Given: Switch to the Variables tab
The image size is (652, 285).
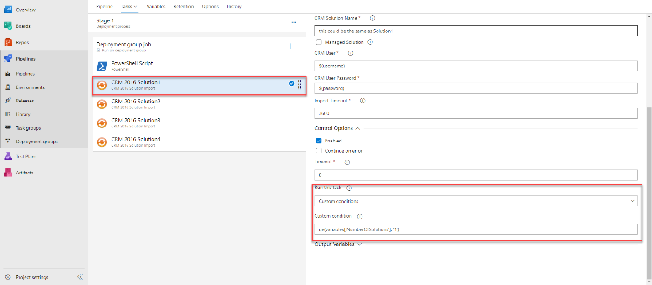Looking at the screenshot, I should [x=156, y=6].
